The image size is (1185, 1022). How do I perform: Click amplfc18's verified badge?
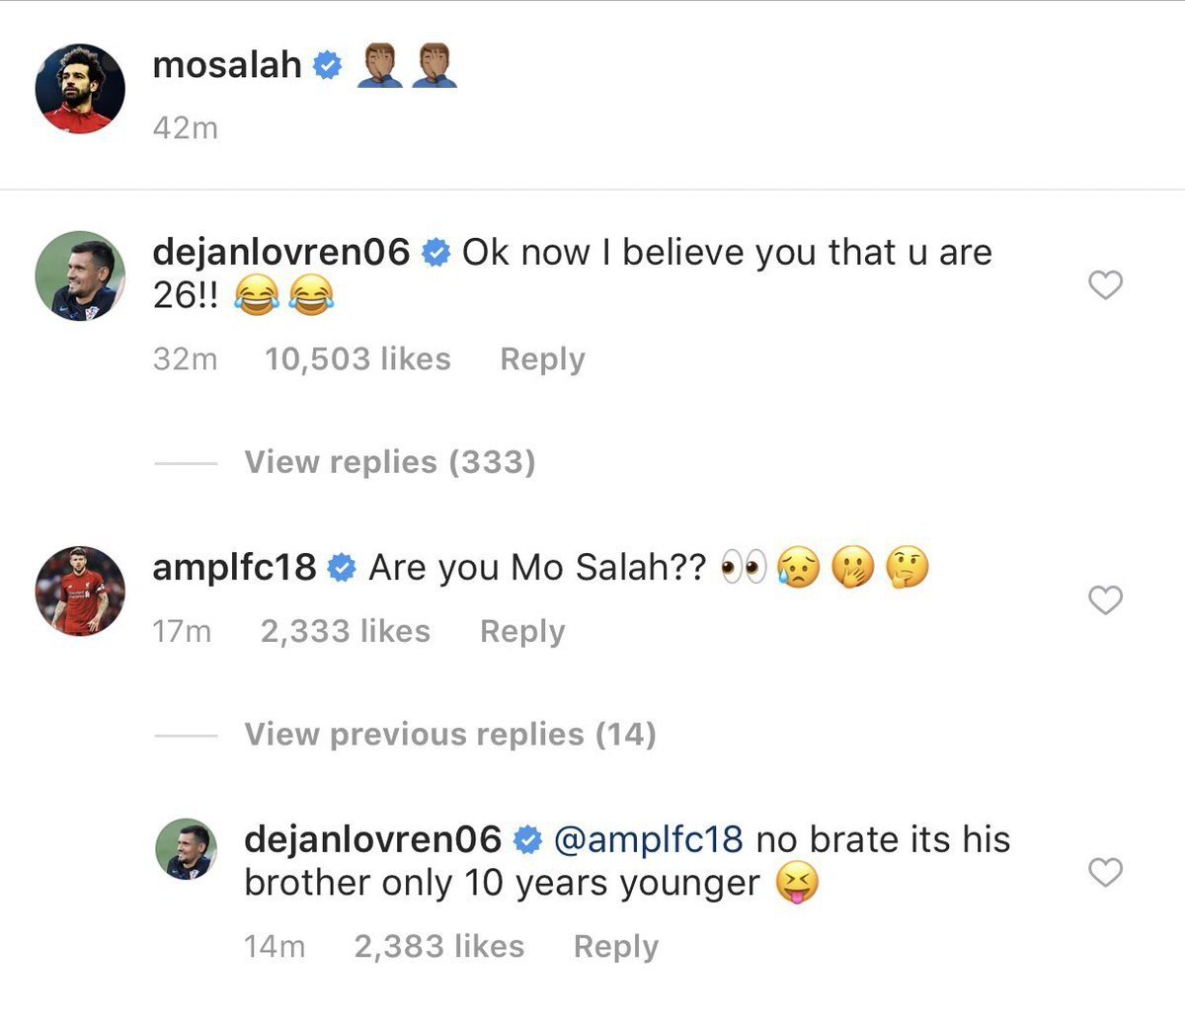[x=342, y=569]
